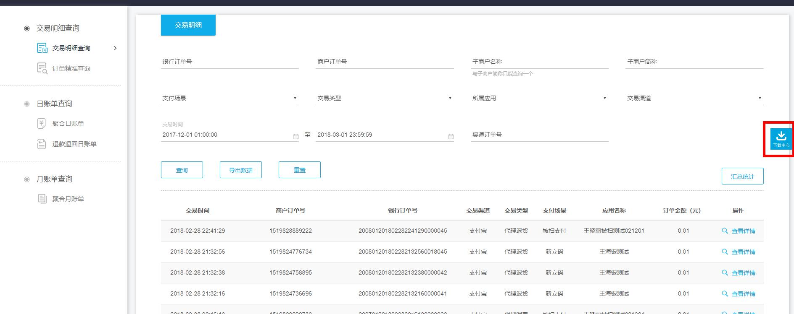
Task: Click the 交易时间 column header
Action: click(198, 210)
